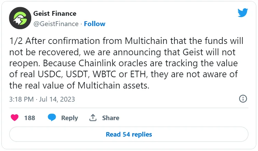Click the Reply text label
Image resolution: width=258 pixels, height=151 pixels.
[x=69, y=118]
